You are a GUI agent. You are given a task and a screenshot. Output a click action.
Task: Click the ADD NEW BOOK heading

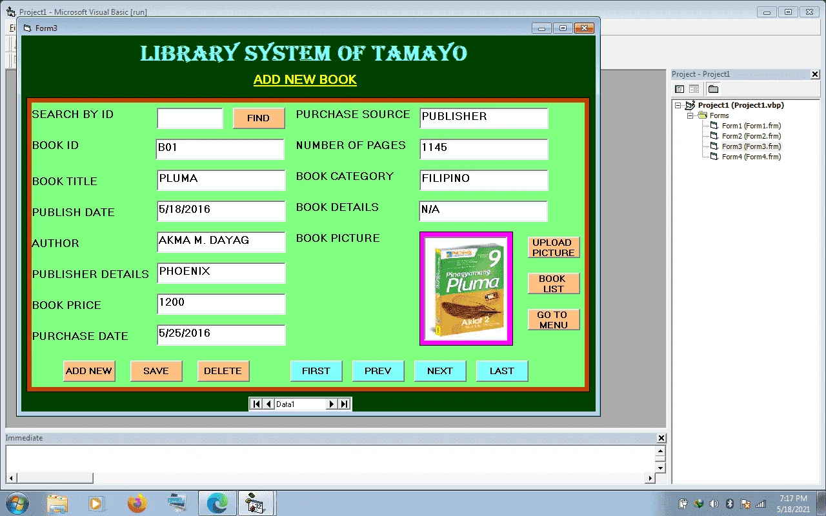(x=305, y=79)
